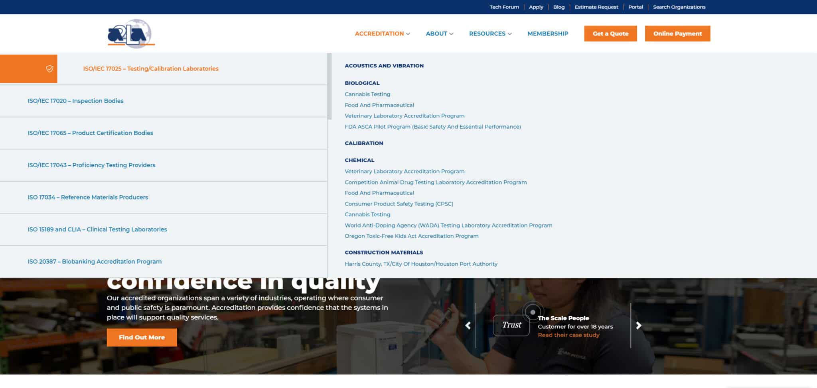Image resolution: width=817 pixels, height=388 pixels.
Task: Click the carousel dot indicator
Action: tap(532, 312)
